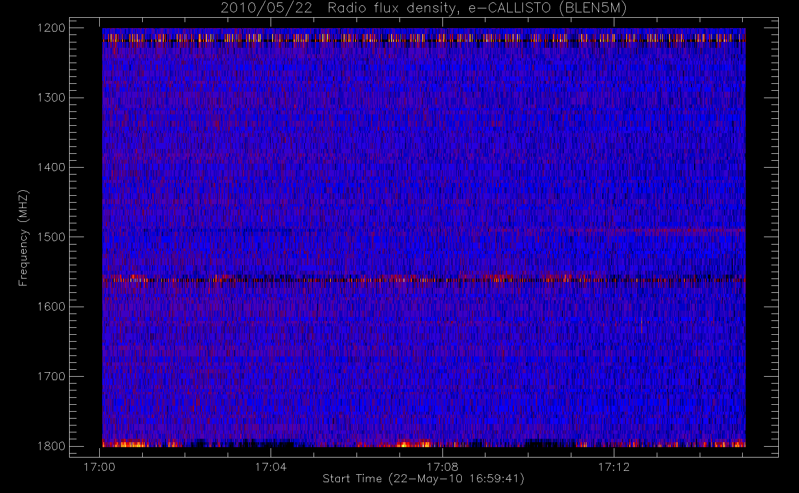Viewport: 799px width, 493px height.
Task: Click the 17:08 time tick label
Action: click(x=442, y=467)
